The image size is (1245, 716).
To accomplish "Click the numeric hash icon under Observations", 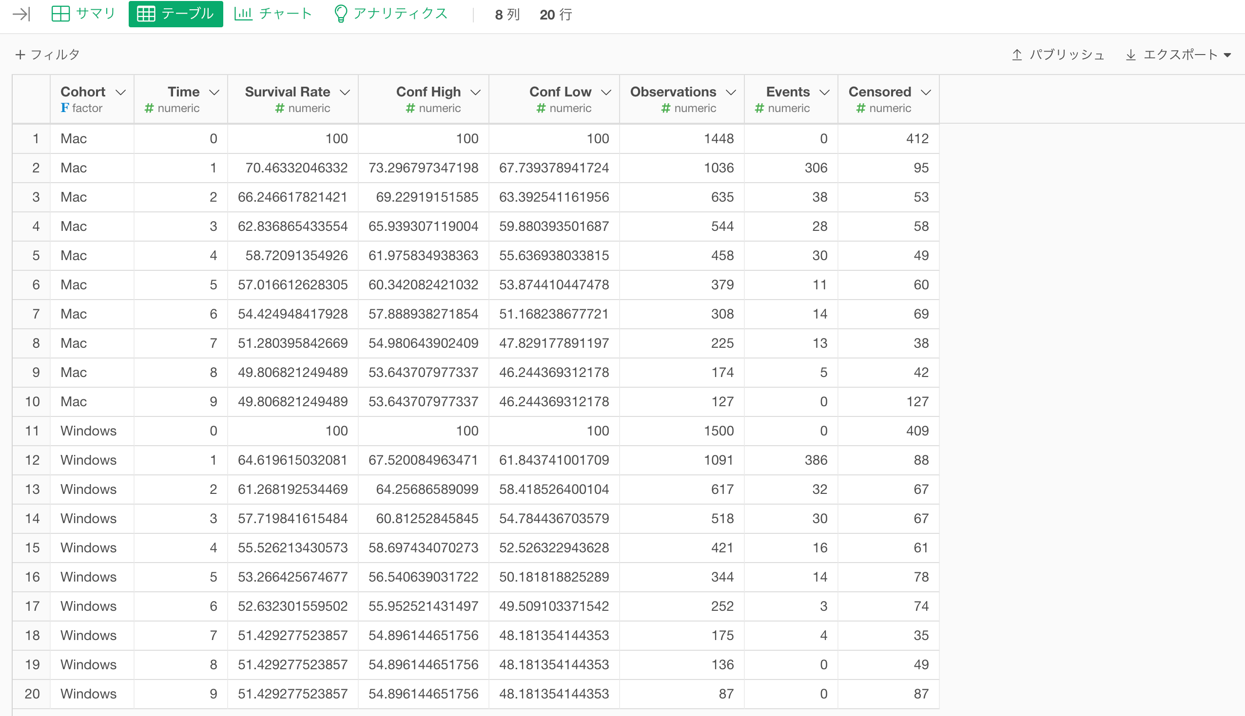I will point(666,108).
